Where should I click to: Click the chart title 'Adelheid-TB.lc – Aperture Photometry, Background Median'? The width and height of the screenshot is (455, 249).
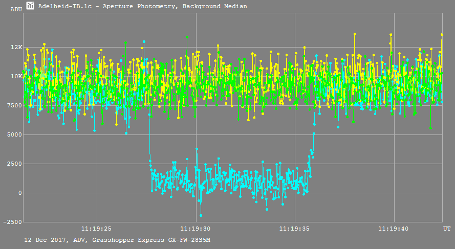point(143,6)
